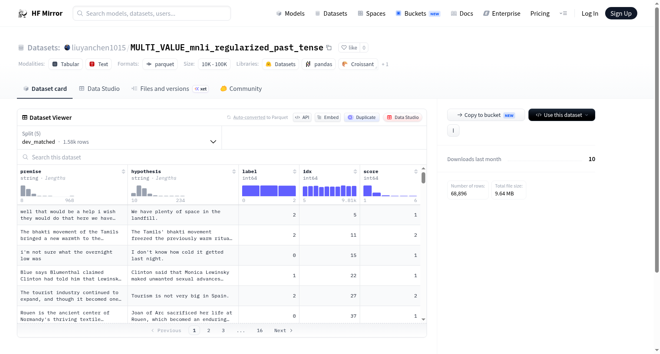Select the Tabular modality tag
Viewport: 660px width, 354px height.
click(66, 64)
